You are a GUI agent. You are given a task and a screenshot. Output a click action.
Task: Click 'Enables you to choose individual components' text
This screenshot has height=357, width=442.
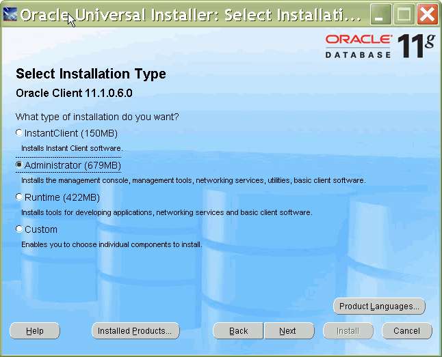112,244
